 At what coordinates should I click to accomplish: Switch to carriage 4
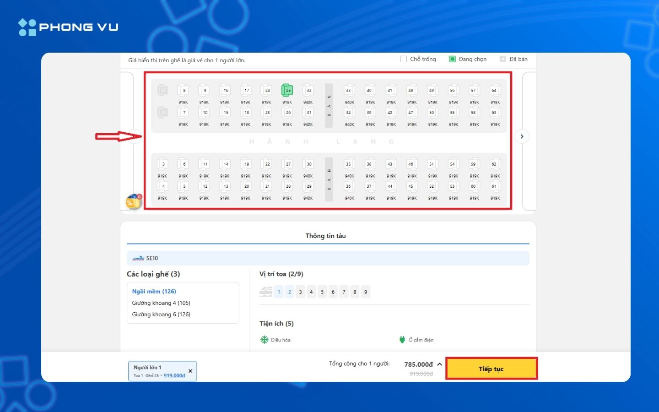click(x=311, y=292)
